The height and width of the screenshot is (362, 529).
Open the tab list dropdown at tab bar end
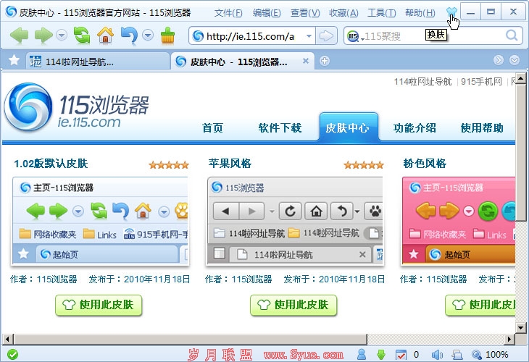(x=515, y=60)
